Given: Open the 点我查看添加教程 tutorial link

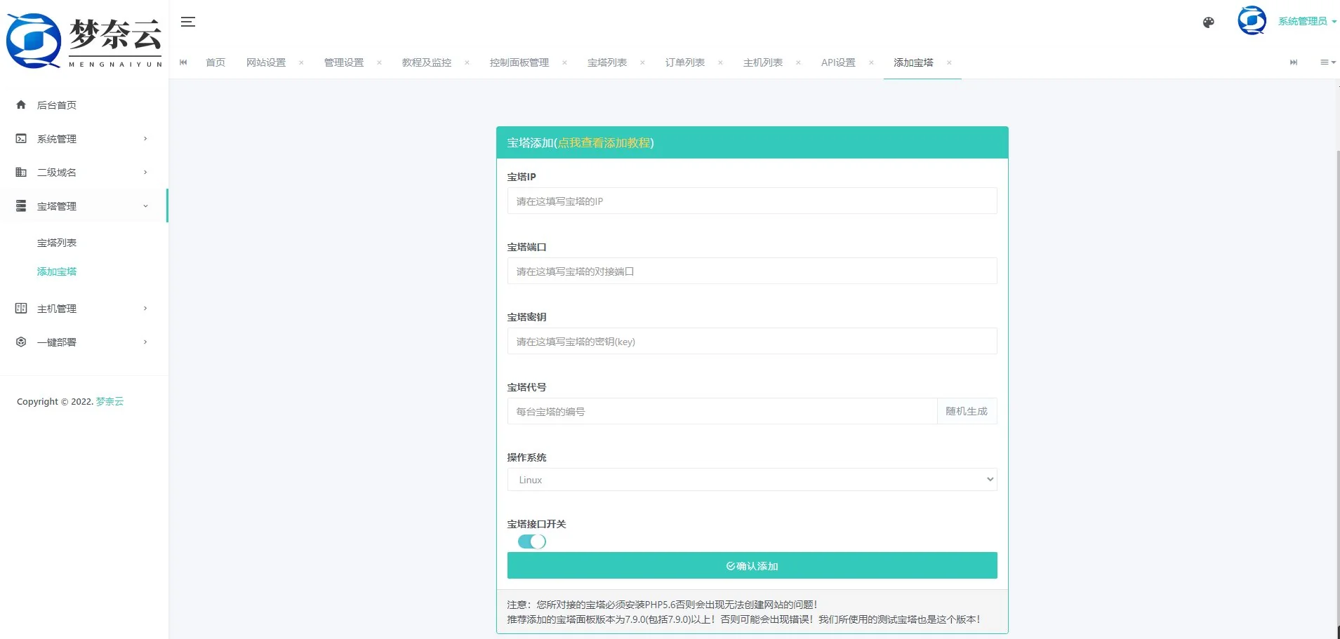Looking at the screenshot, I should (x=604, y=142).
